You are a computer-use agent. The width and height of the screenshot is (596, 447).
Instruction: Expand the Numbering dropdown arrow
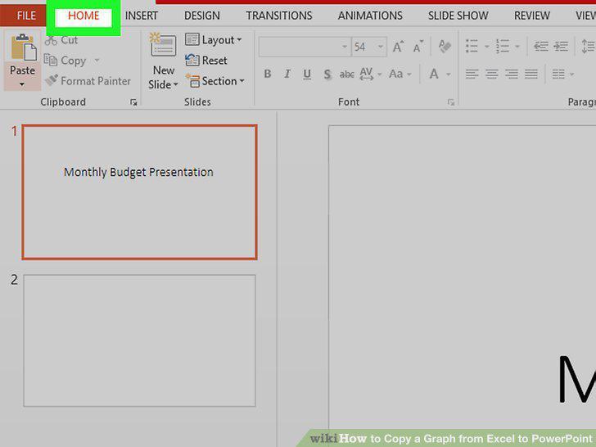click(x=517, y=47)
